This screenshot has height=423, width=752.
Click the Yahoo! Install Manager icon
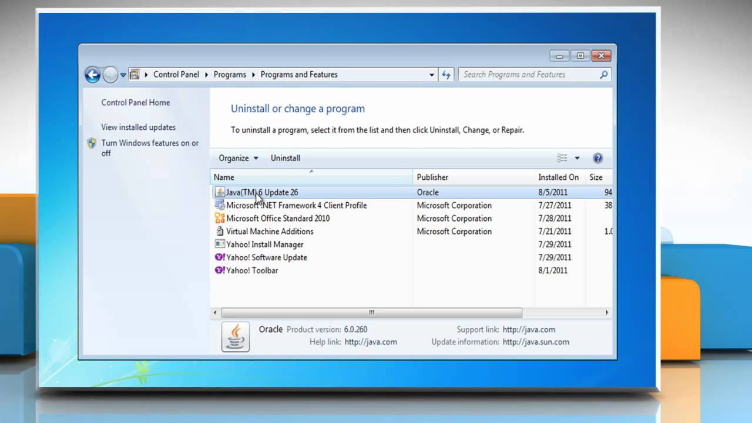(220, 244)
